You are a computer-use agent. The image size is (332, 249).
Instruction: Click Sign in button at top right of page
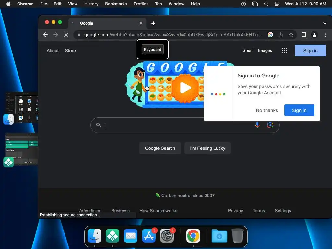click(310, 51)
